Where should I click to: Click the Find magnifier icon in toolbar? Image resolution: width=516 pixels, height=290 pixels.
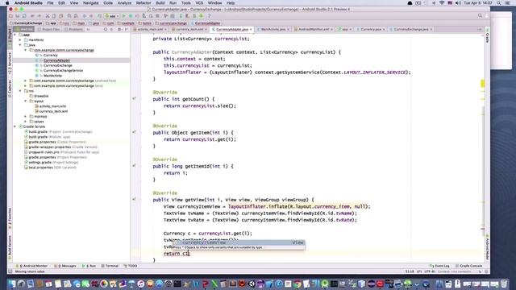(69, 16)
